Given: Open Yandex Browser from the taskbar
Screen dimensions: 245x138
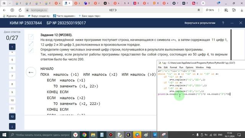Looking at the screenshot, I should [x=75, y=135].
